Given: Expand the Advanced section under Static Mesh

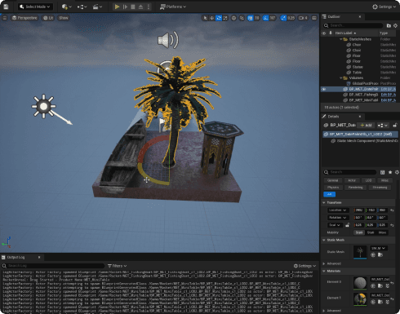Looking at the screenshot, I should (324, 263).
